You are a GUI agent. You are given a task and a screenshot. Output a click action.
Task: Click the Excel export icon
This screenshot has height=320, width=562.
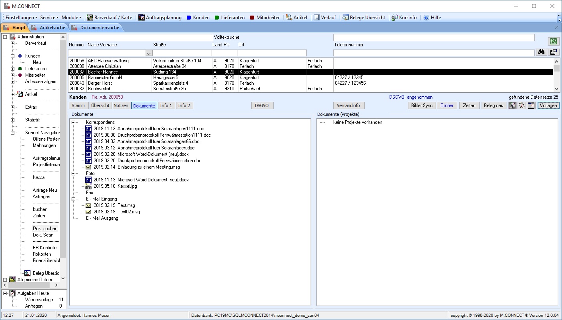coord(554,42)
